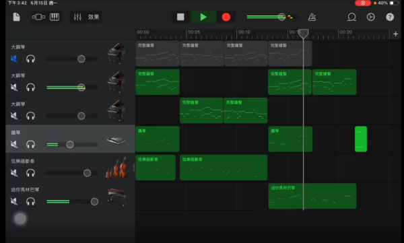Select the short 弦樂器斷奏 region at 00:00
Viewport: 404px width, 243px height.
tap(156, 168)
